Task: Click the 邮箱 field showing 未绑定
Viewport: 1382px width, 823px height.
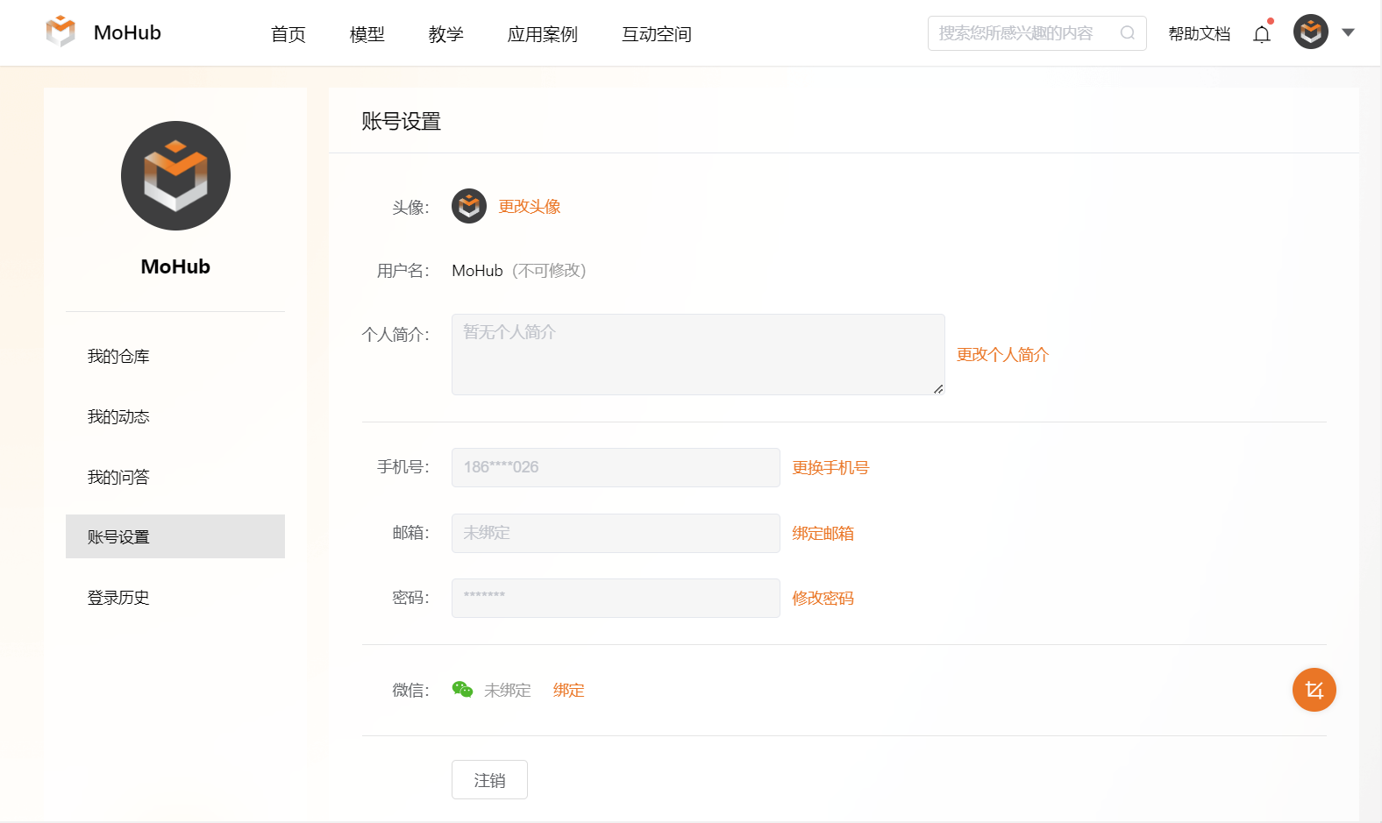Action: coord(616,533)
